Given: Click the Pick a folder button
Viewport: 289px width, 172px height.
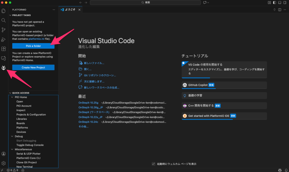Looking at the screenshot, I should [x=33, y=46].
